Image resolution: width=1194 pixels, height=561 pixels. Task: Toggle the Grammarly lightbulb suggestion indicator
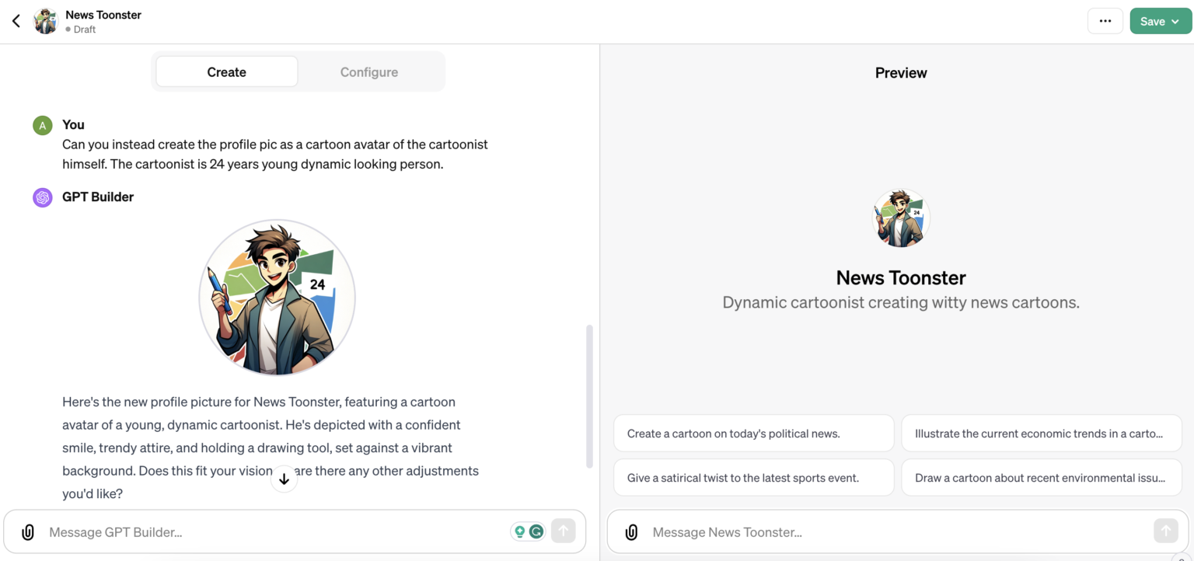click(519, 531)
